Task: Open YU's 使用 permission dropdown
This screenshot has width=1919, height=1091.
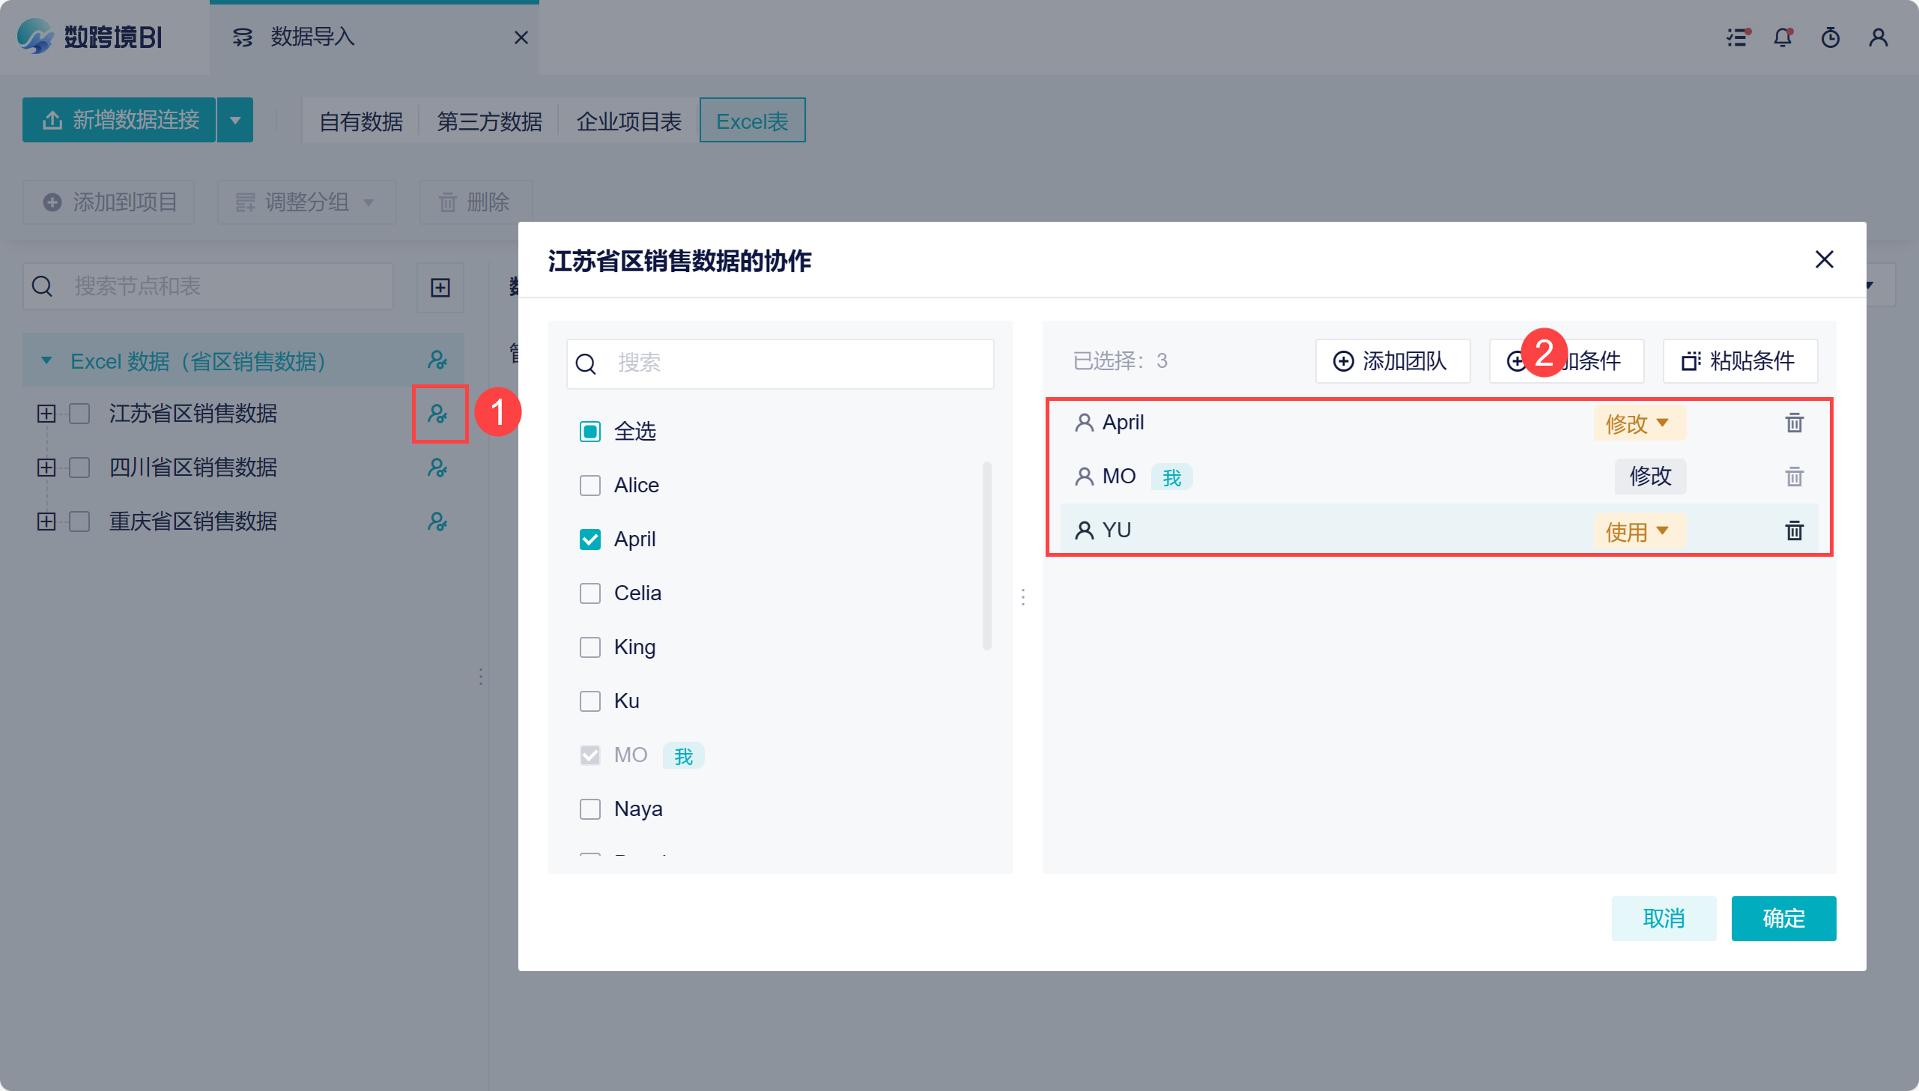Action: tap(1638, 531)
